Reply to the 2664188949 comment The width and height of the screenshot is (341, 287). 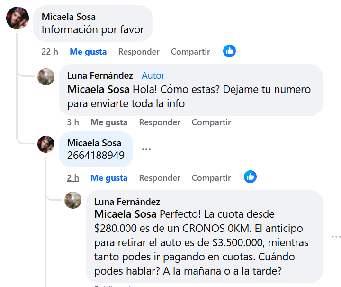(x=160, y=178)
